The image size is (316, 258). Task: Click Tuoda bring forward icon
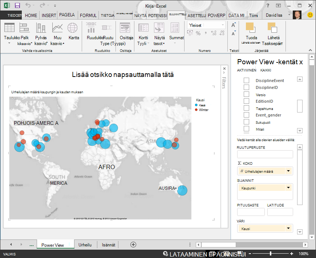(x=251, y=28)
